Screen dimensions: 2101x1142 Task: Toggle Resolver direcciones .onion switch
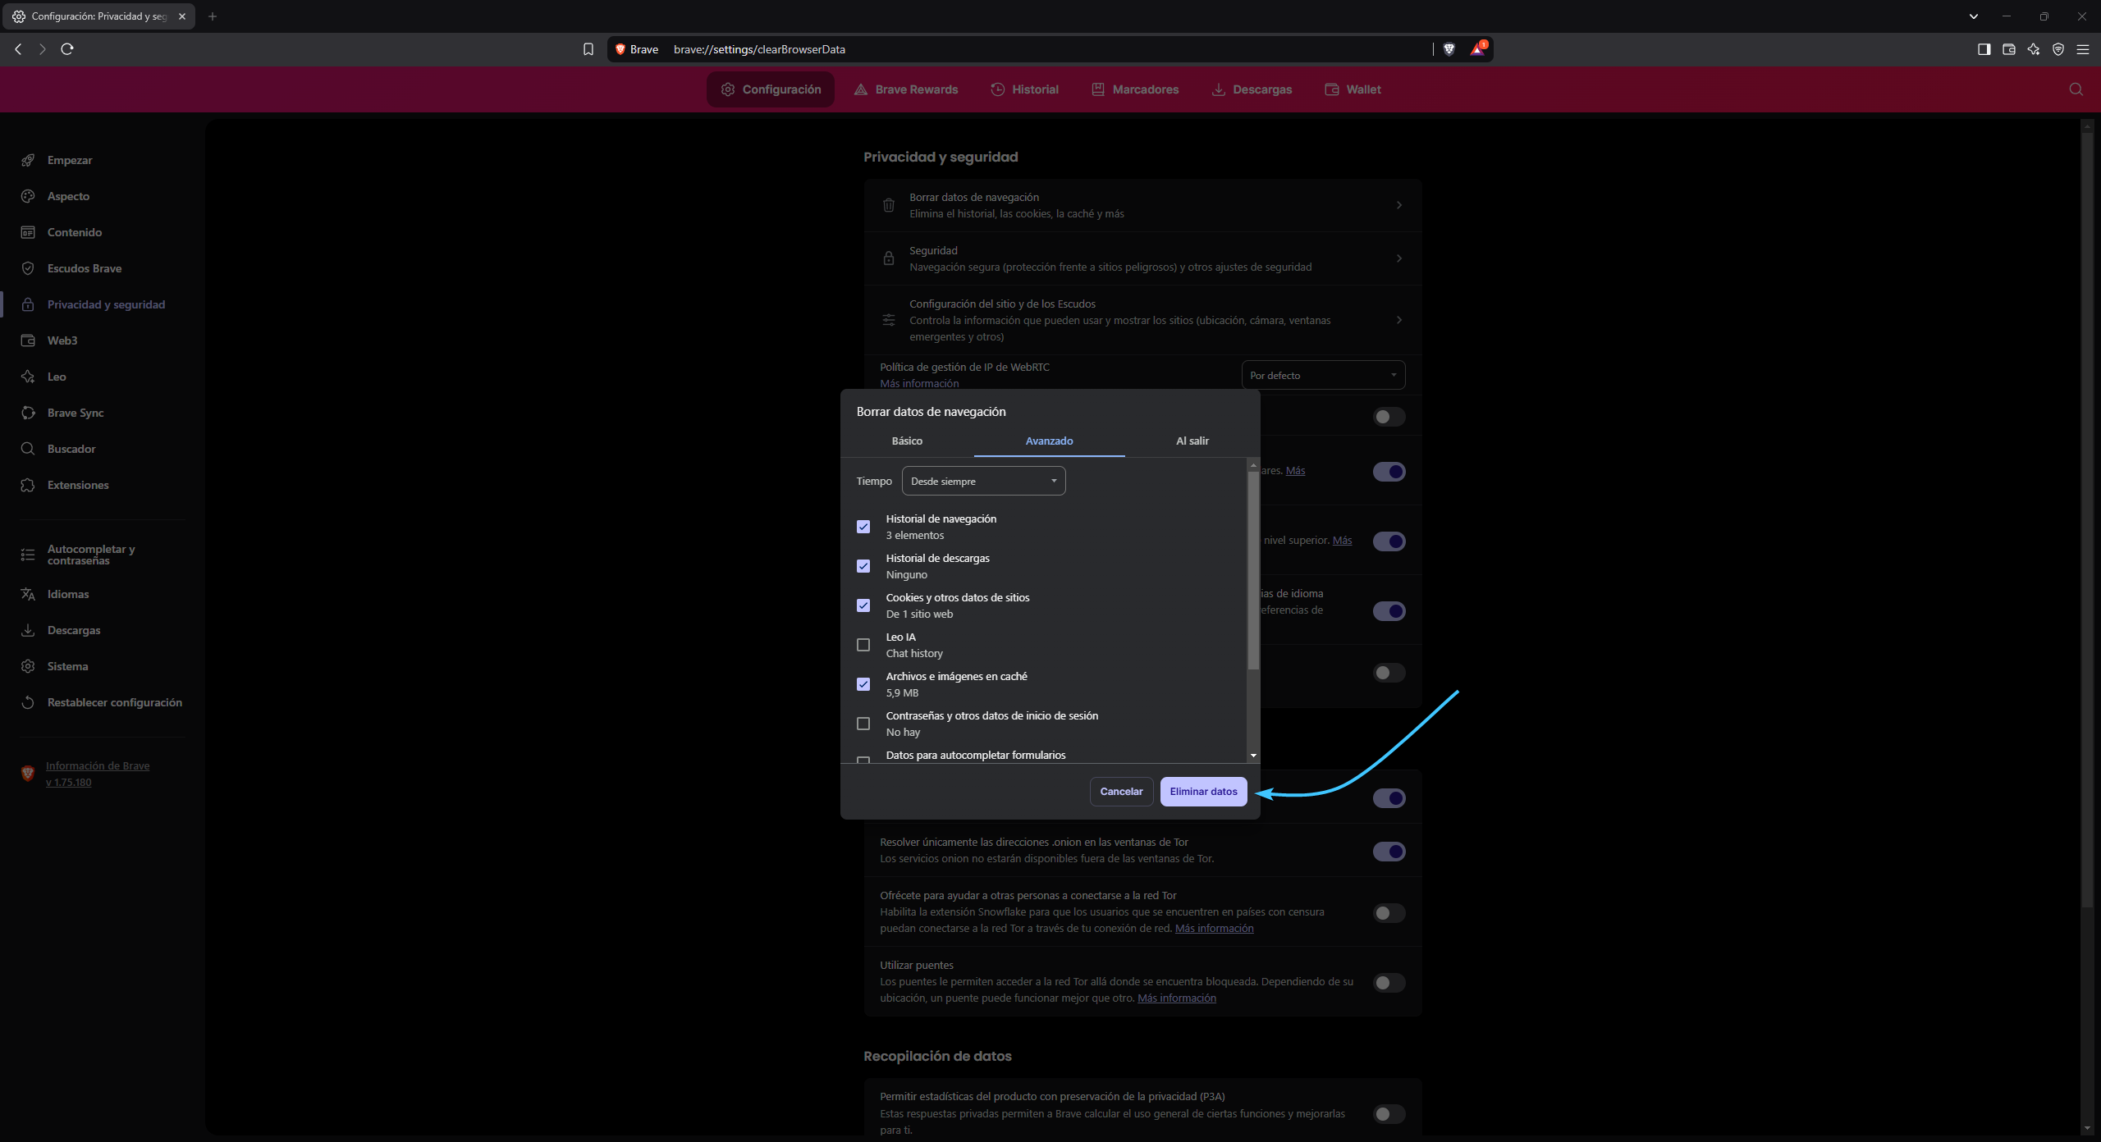1389,852
